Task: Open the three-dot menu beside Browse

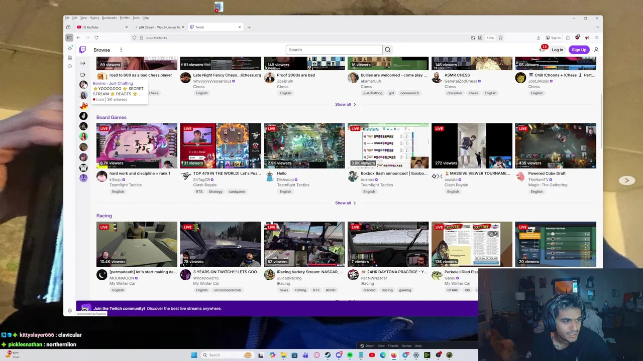Action: coord(121,50)
